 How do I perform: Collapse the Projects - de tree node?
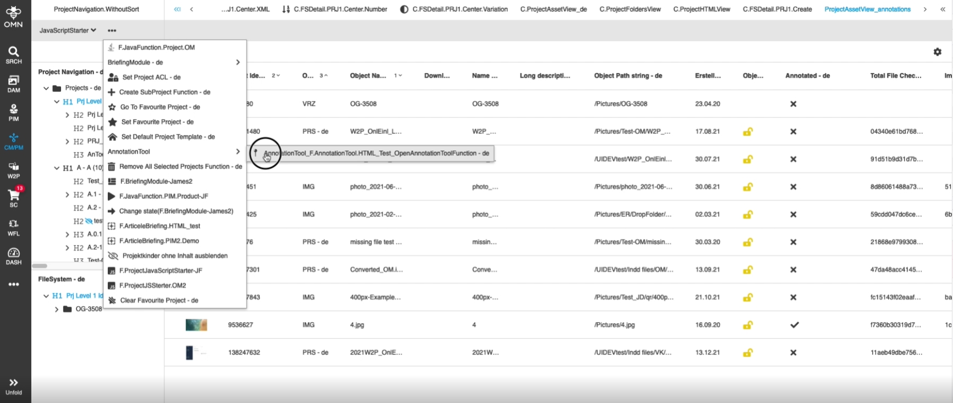[46, 88]
